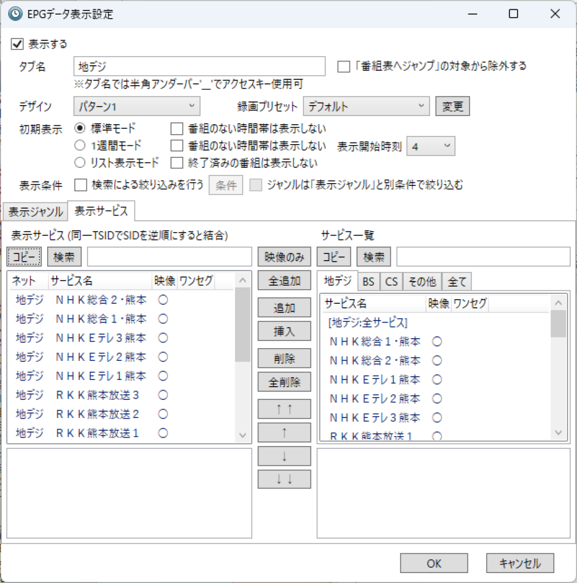Click the サービス名 column header in 表示サービス list
Screen dimensions: 577x583
100,281
